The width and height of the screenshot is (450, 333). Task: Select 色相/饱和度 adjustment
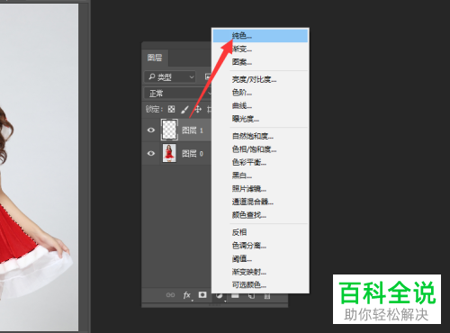pos(260,149)
